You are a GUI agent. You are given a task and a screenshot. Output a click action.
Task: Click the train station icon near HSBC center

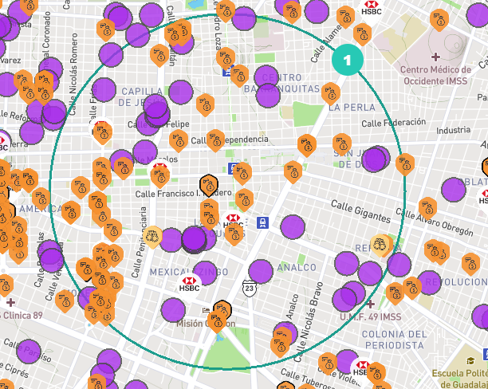pyautogui.click(x=262, y=223)
